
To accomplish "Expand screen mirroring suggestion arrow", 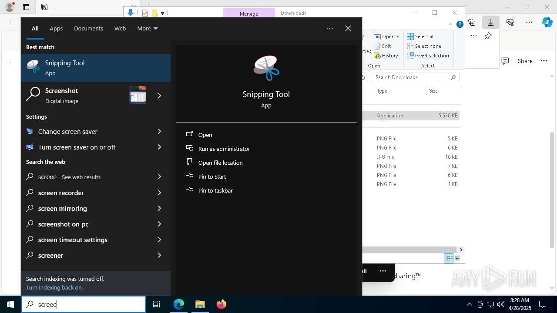I will (x=159, y=208).
